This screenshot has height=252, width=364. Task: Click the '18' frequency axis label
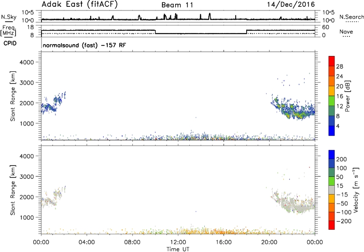31,27
